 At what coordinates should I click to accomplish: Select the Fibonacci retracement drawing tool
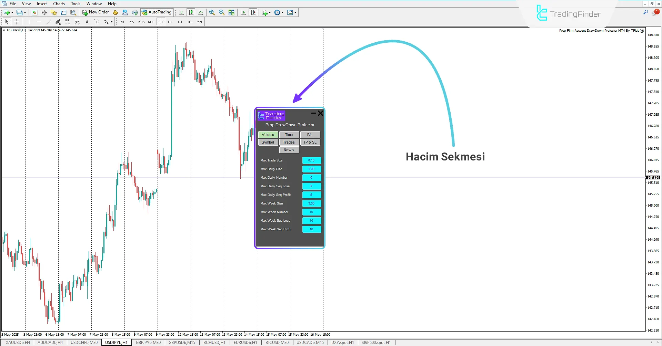pos(68,22)
